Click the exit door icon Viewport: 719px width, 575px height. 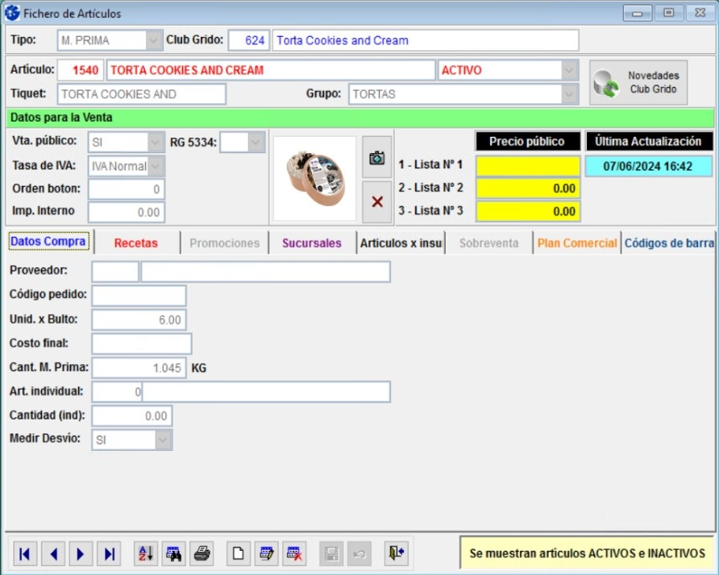396,553
